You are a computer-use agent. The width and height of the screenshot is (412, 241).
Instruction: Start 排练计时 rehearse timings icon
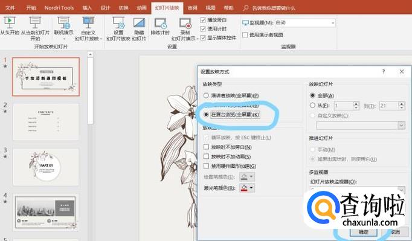coord(160,23)
